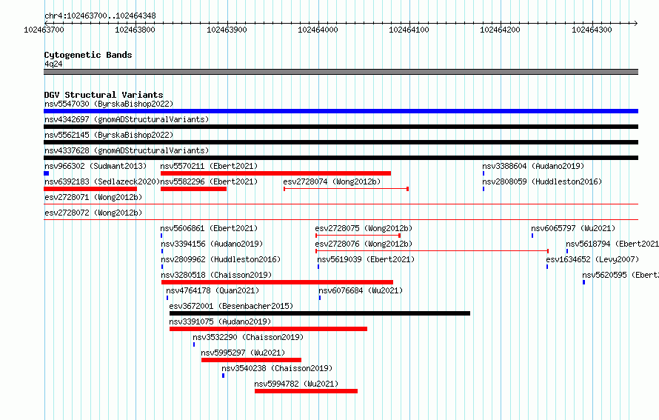The height and width of the screenshot is (420, 659).
Task: Click the nsv5547030 (ByrskaBishop2022) label
Action: (109, 104)
